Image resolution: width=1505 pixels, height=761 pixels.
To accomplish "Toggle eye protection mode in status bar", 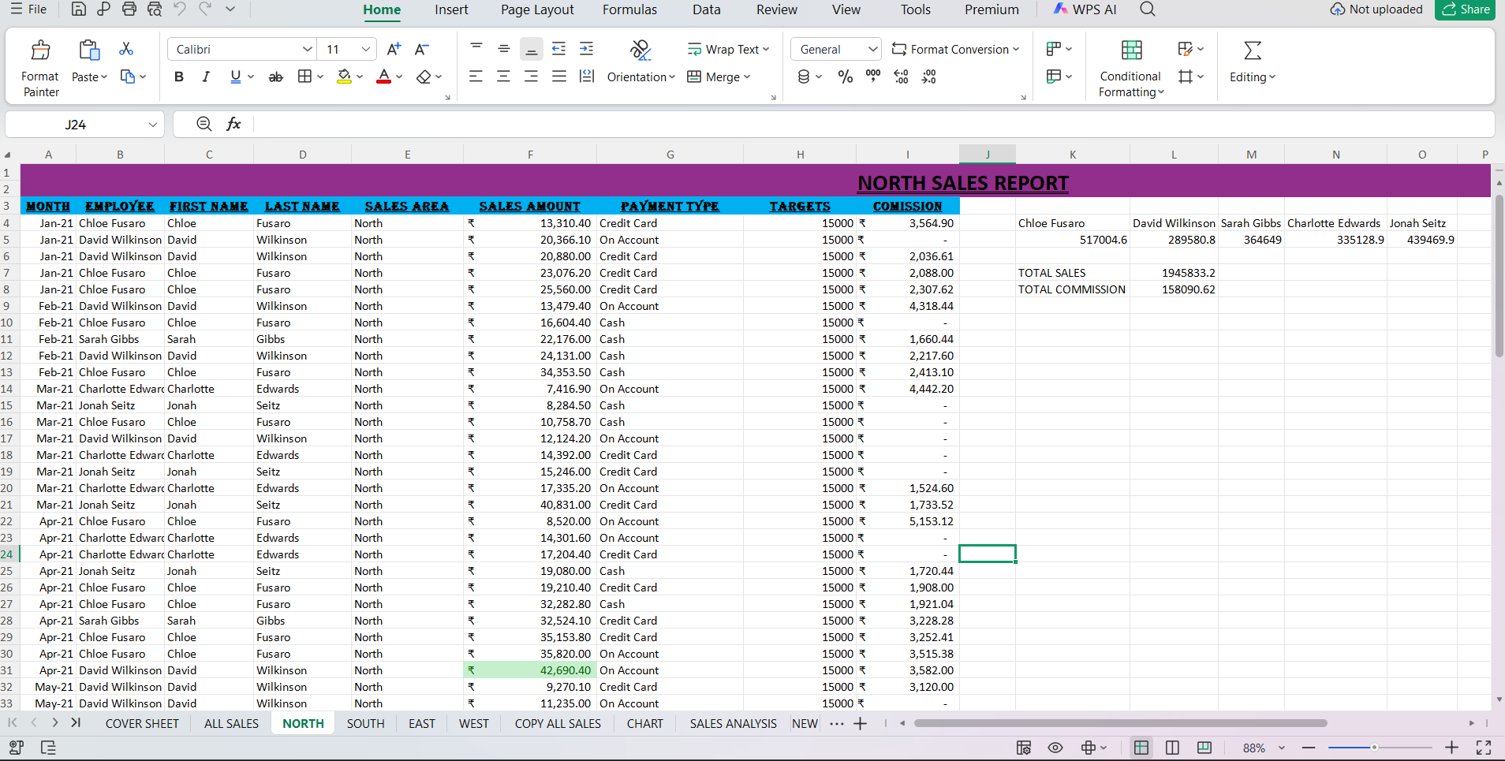I will point(1055,748).
